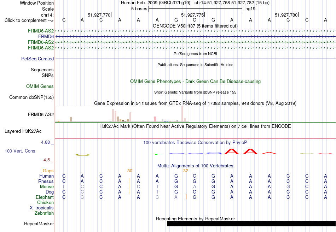Screen dimensions: 336x232
Task: Click the orange gap count 32
Action: click(x=186, y=171)
